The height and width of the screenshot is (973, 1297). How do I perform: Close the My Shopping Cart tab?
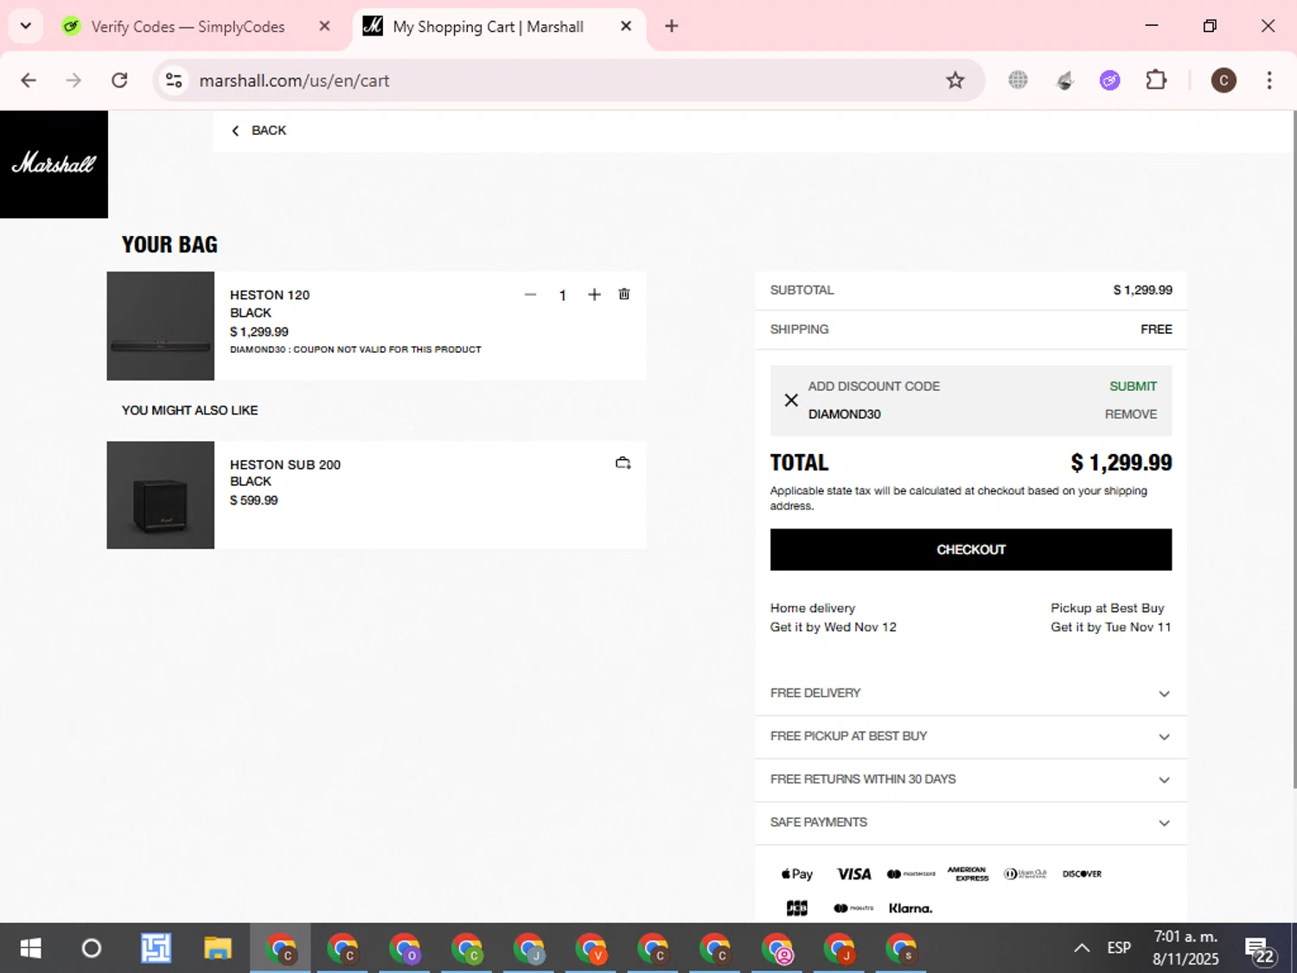626,26
